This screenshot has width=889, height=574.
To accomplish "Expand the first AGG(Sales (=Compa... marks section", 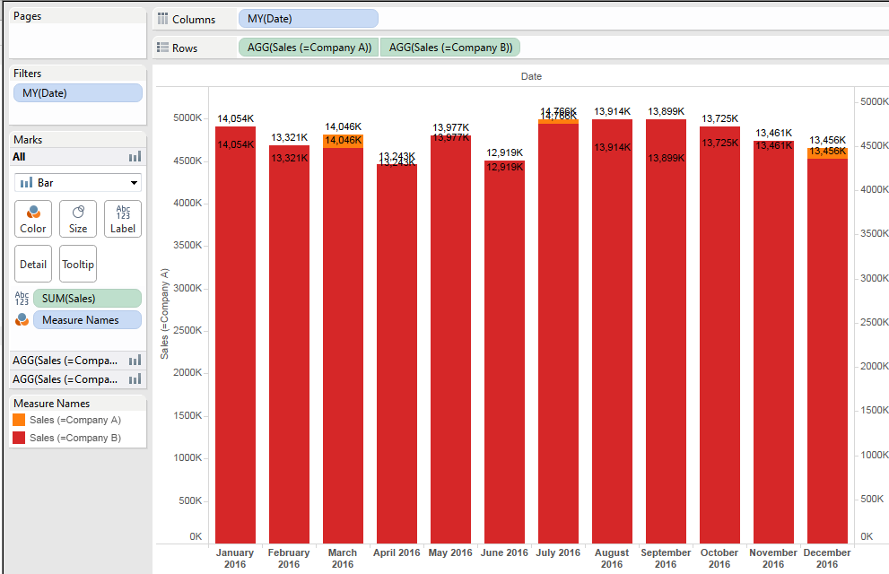I will point(78,361).
